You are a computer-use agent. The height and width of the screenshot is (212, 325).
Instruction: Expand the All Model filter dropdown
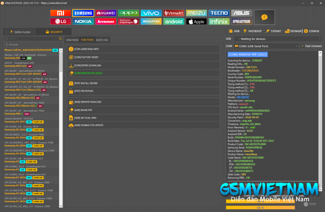33,44
